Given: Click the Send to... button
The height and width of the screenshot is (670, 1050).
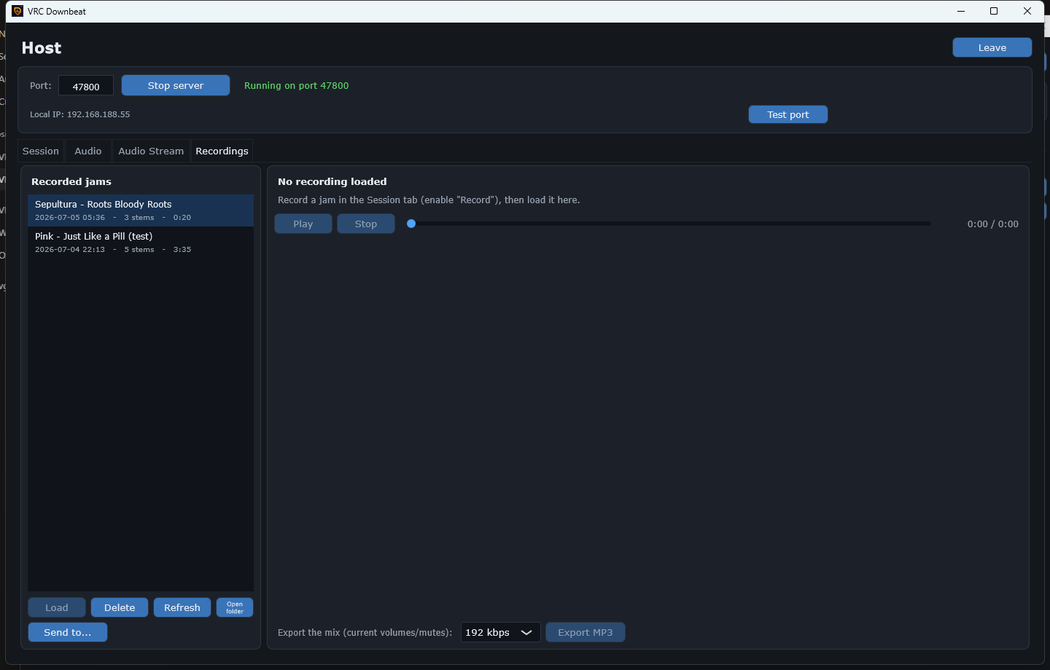Looking at the screenshot, I should pyautogui.click(x=68, y=632).
